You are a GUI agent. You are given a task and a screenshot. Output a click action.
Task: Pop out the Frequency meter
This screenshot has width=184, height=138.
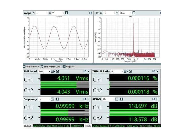(85, 99)
